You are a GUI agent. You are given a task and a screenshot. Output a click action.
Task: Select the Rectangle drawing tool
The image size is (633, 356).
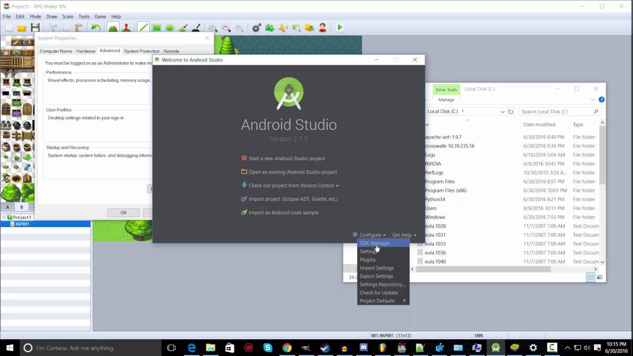(x=156, y=28)
